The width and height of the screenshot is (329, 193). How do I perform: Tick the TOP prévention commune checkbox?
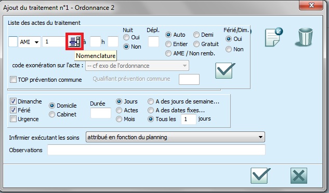13,80
